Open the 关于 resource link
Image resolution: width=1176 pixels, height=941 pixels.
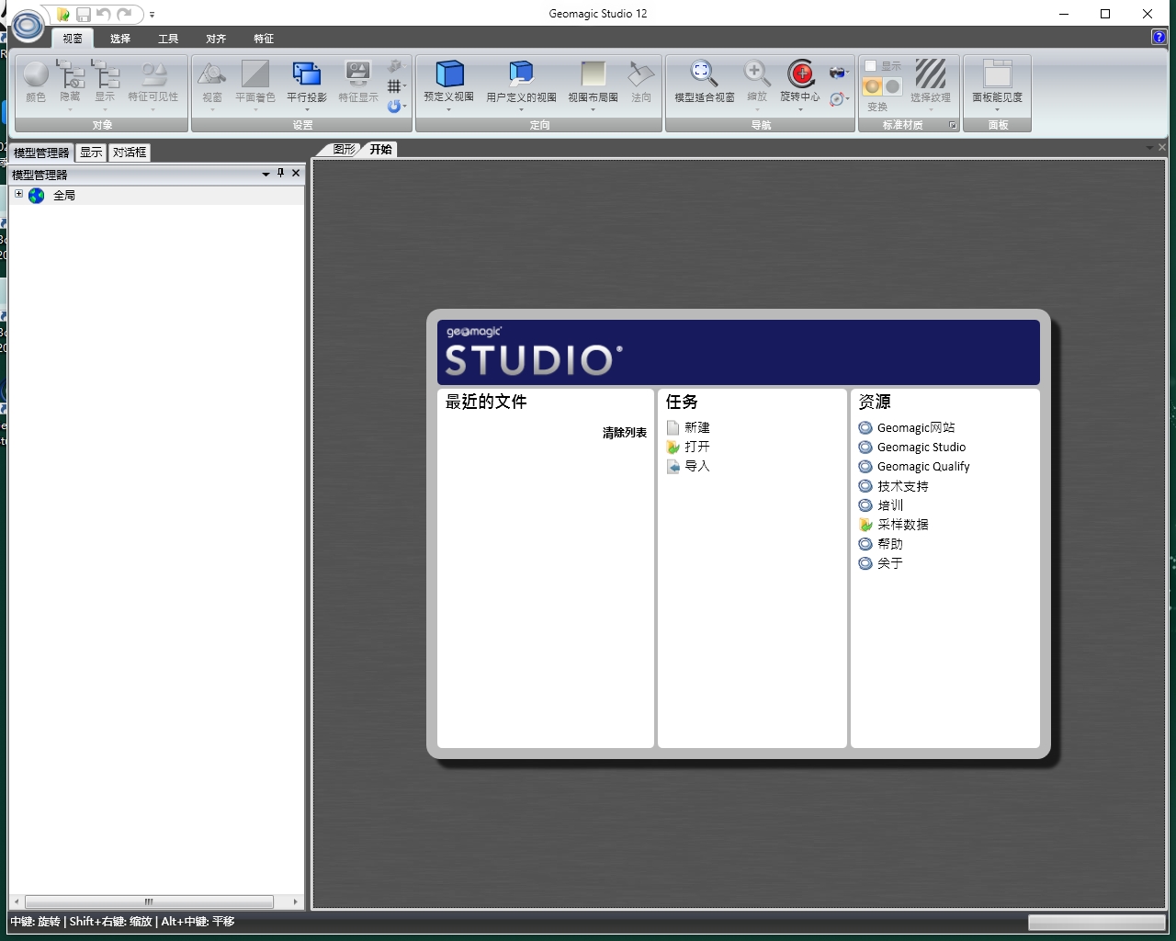click(890, 563)
